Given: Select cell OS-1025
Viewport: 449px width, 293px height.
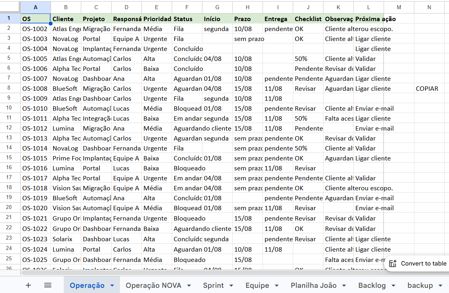Looking at the screenshot, I should click(35, 260).
